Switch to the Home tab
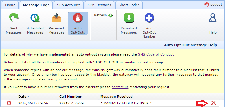This screenshot has width=225, height=107. pos(10,5)
